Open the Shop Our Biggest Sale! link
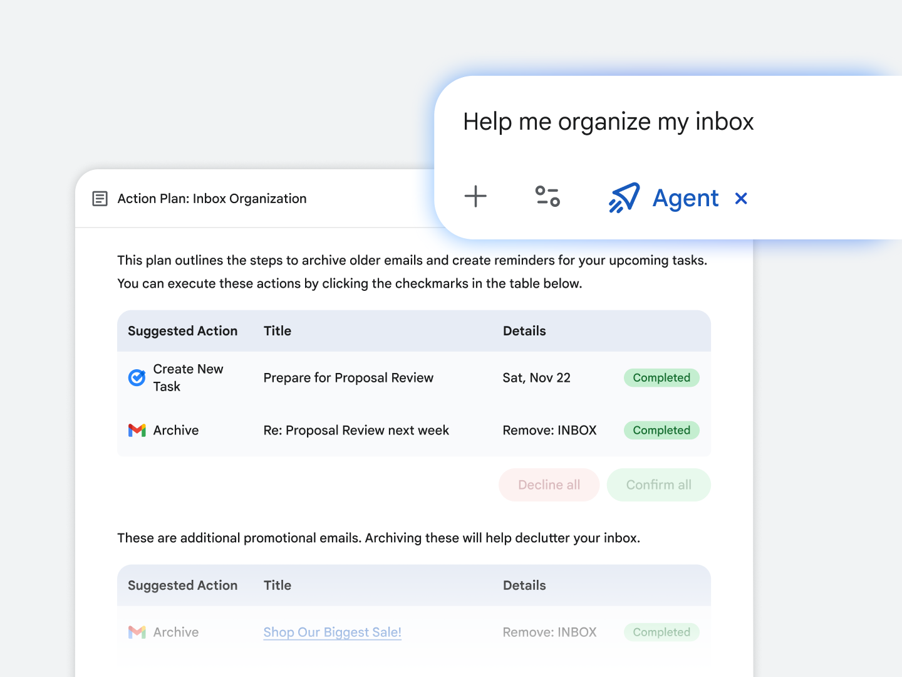This screenshot has width=902, height=677. coord(332,632)
